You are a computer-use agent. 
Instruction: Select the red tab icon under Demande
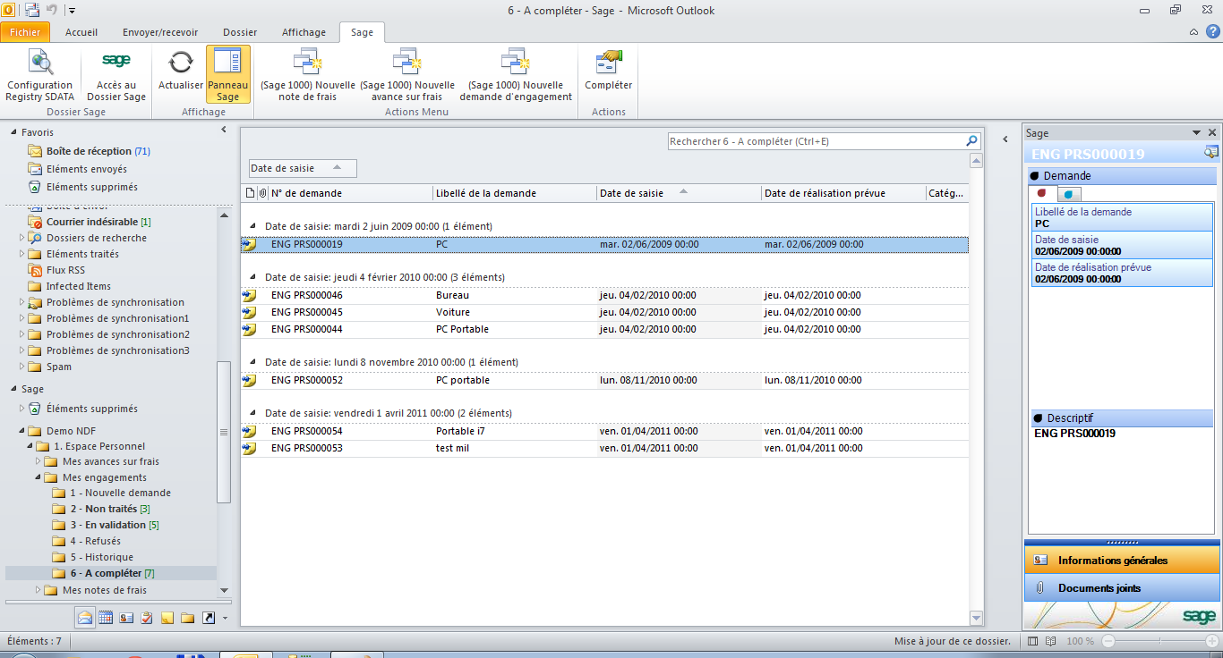(x=1042, y=193)
